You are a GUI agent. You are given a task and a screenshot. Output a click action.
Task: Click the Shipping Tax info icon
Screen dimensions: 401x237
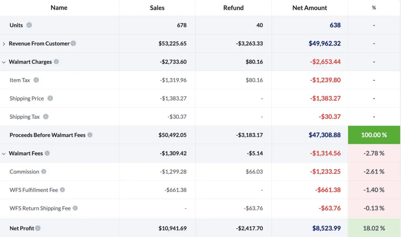46,117
